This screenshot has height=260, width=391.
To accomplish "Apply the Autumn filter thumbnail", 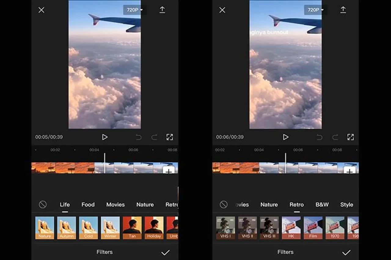I will tap(67, 228).
